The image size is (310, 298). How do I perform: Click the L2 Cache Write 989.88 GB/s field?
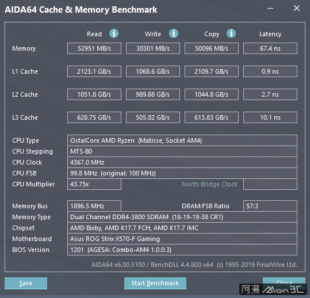point(153,94)
